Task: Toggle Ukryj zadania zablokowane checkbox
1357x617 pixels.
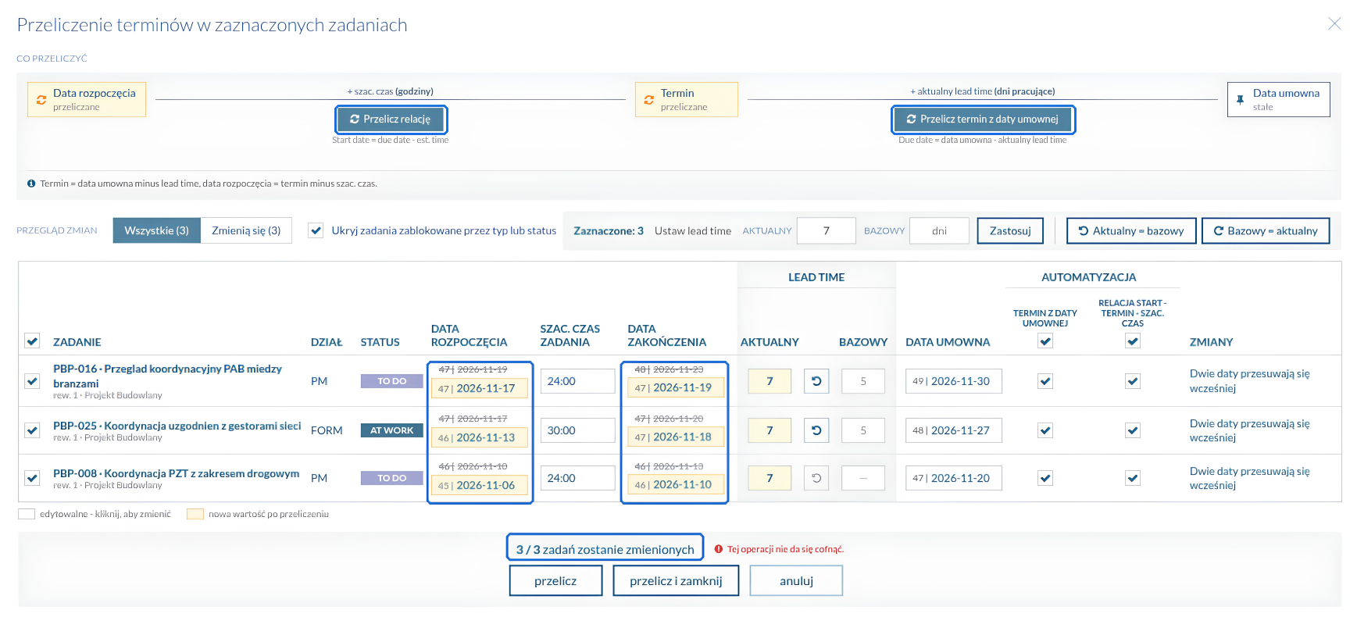Action: point(316,230)
